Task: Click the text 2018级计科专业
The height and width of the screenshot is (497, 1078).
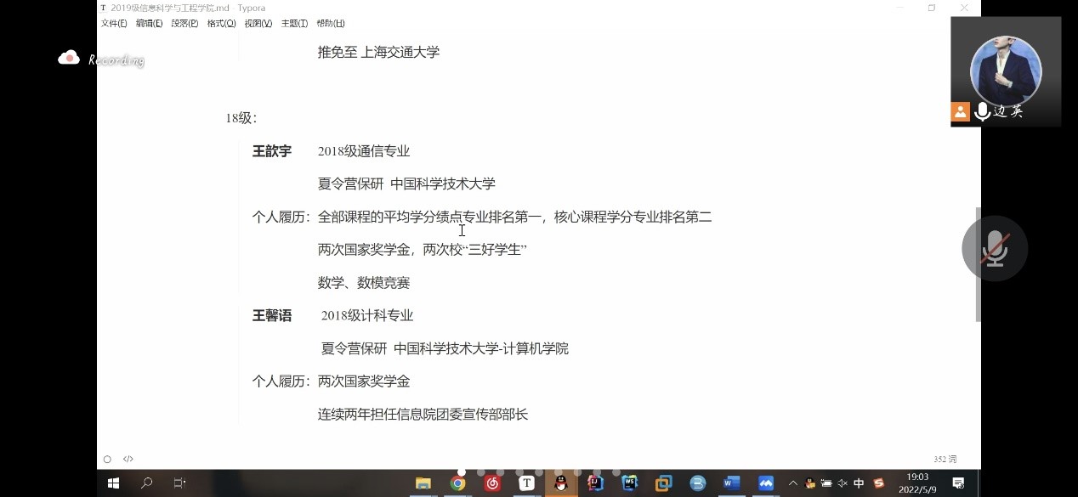Action: click(367, 315)
